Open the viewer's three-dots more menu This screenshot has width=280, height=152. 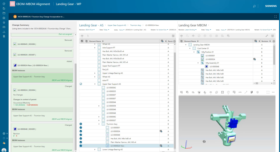273,92
